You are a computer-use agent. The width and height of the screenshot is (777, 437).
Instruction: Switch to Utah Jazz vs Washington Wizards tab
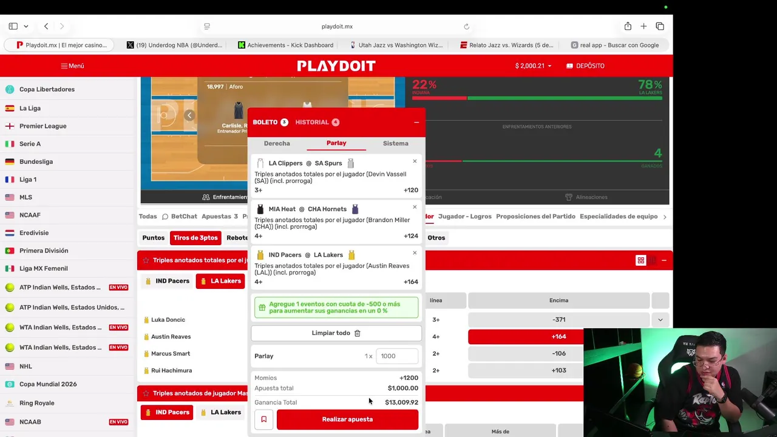[x=396, y=45]
